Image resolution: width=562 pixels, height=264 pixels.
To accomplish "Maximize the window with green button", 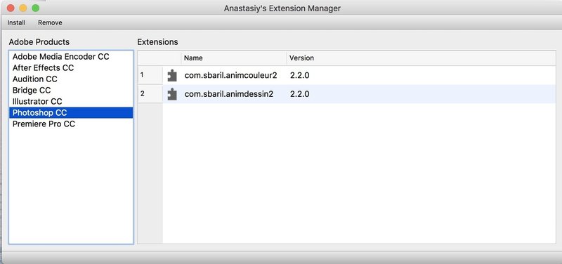I will coord(36,8).
